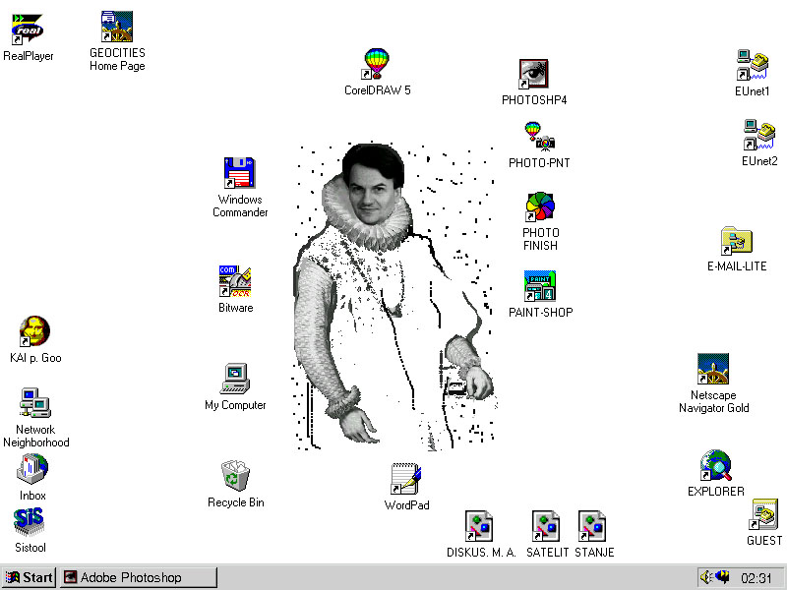
Task: Click the GEOCITIES Home Page icon
Action: 117,28
